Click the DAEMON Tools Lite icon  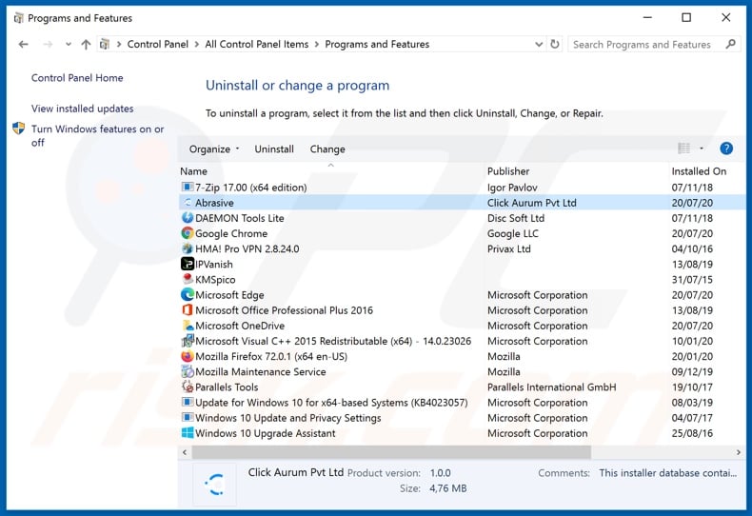(x=187, y=218)
